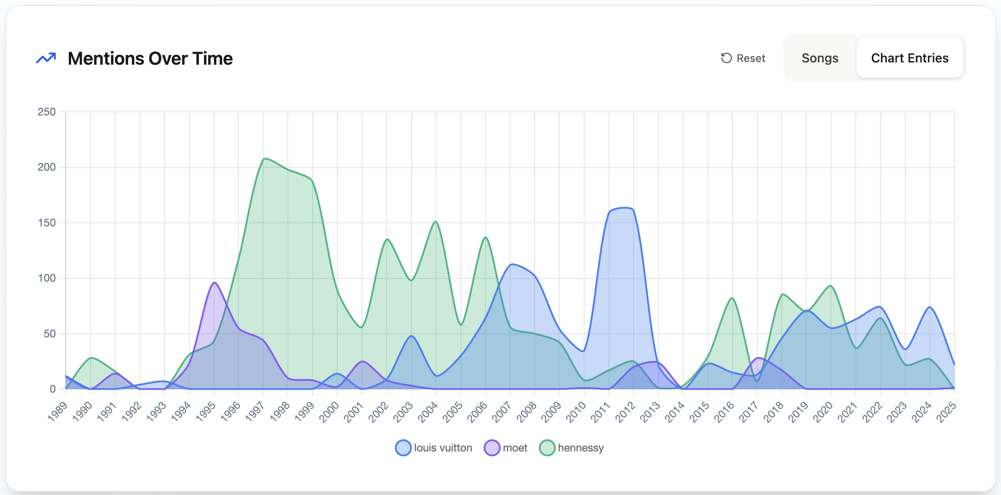This screenshot has width=1001, height=495.
Task: Click hennessy peak at 1997
Action: tap(264, 159)
